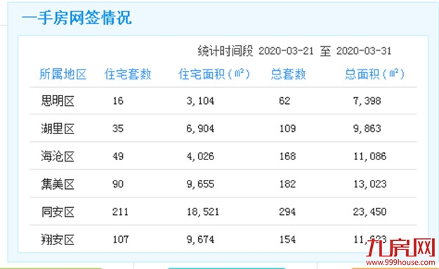Click total units 109 for 湖里区
This screenshot has height=269, width=439.
point(287,129)
